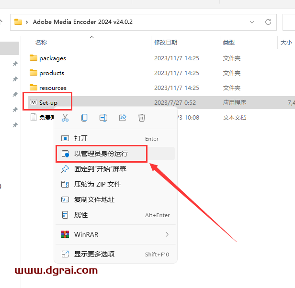Click the pin icon beside 固定到"开始"屏幕
295x288 pixels.
point(65,169)
